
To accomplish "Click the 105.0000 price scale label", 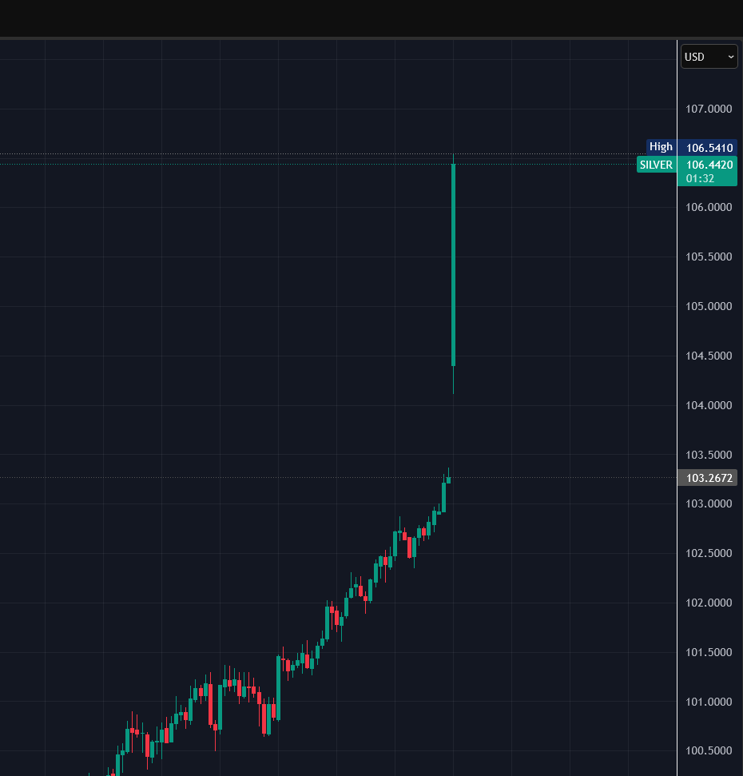I will (x=709, y=306).
